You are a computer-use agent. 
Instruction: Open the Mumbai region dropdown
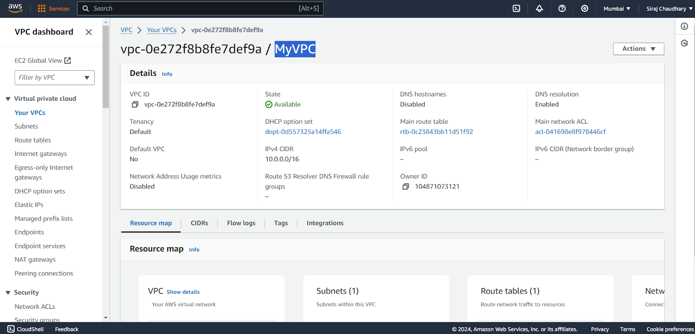[617, 9]
